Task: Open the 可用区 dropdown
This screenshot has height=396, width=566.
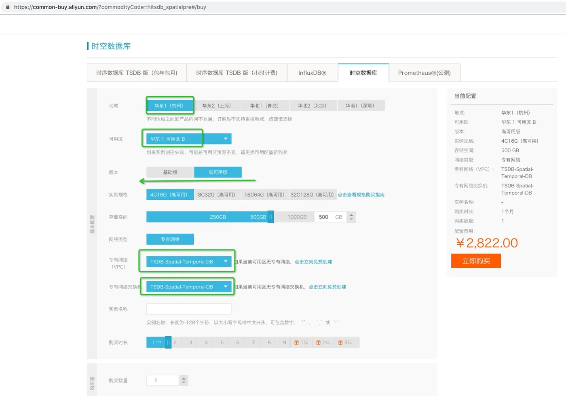Action: pyautogui.click(x=189, y=139)
